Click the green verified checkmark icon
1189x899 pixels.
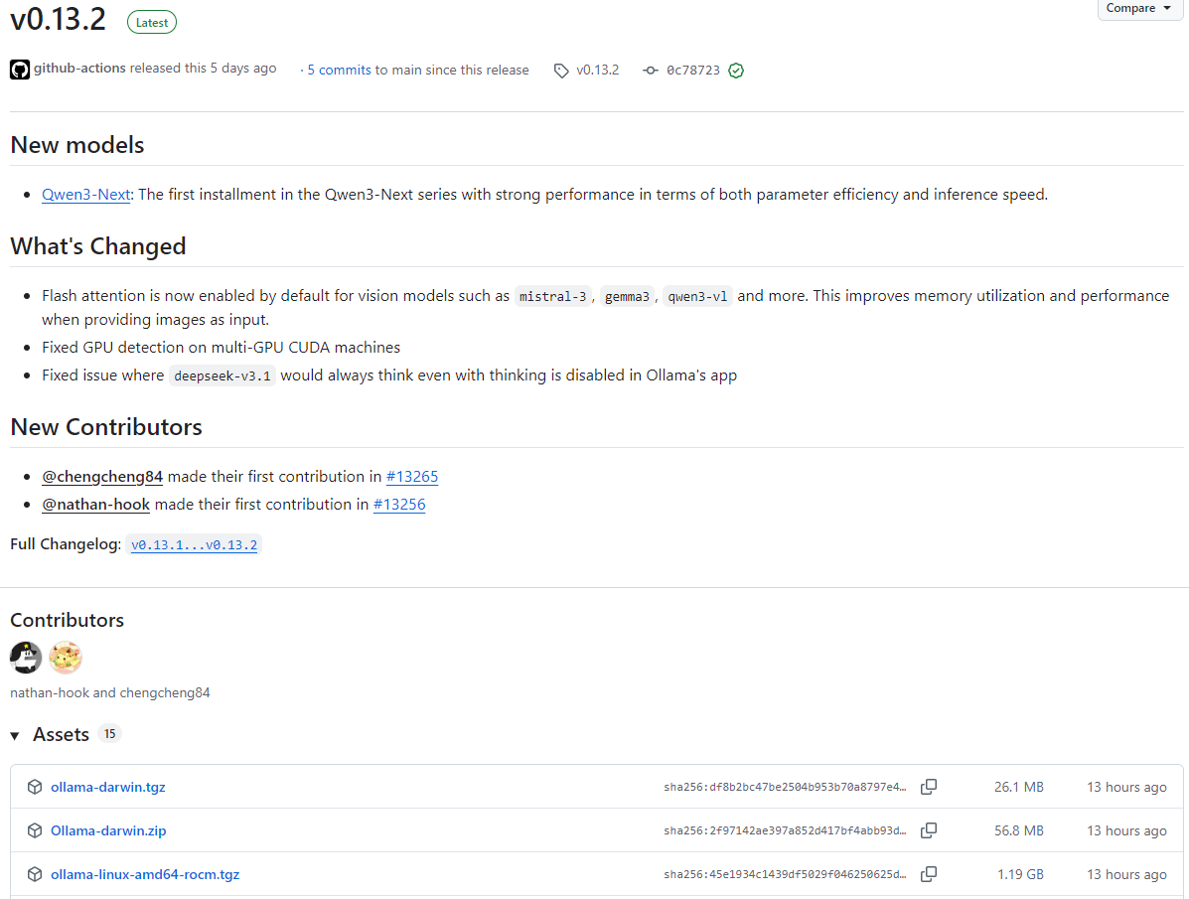(736, 71)
